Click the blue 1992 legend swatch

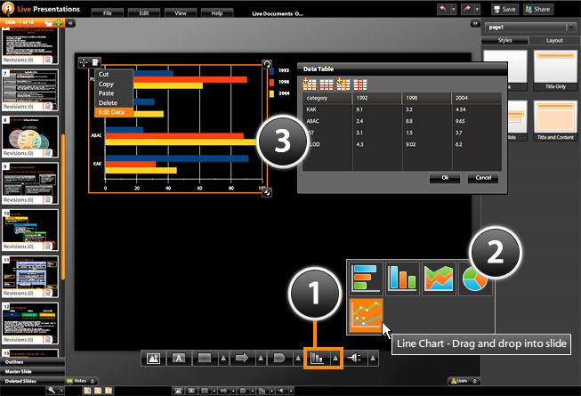pyautogui.click(x=271, y=71)
